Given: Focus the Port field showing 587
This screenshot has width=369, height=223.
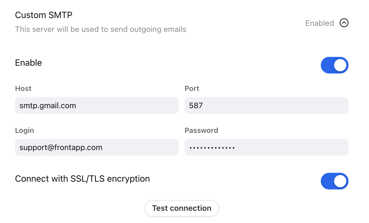Looking at the screenshot, I should [x=266, y=105].
